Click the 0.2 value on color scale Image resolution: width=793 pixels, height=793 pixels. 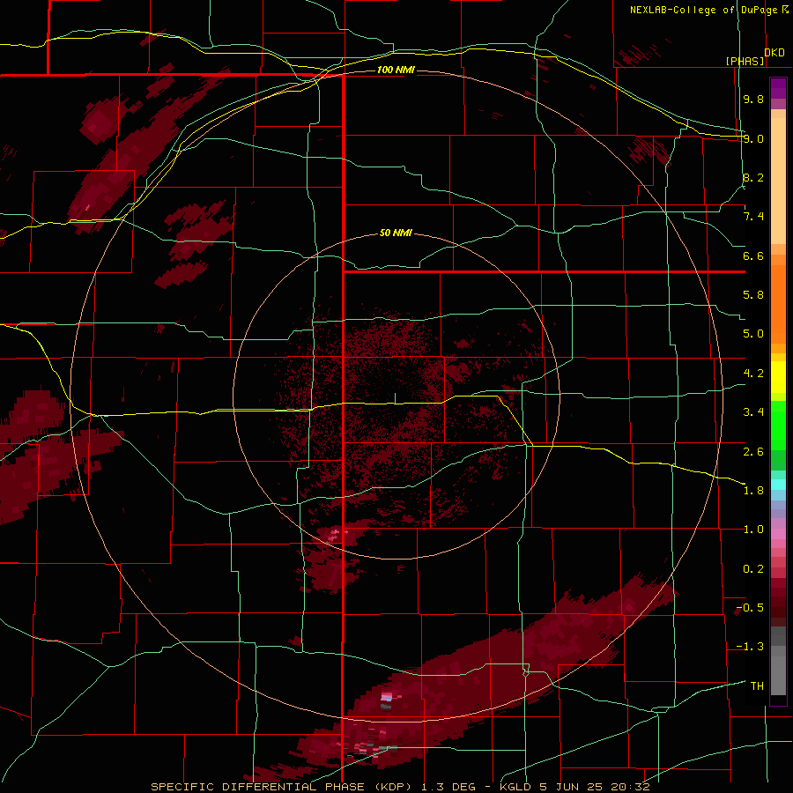pyautogui.click(x=753, y=569)
